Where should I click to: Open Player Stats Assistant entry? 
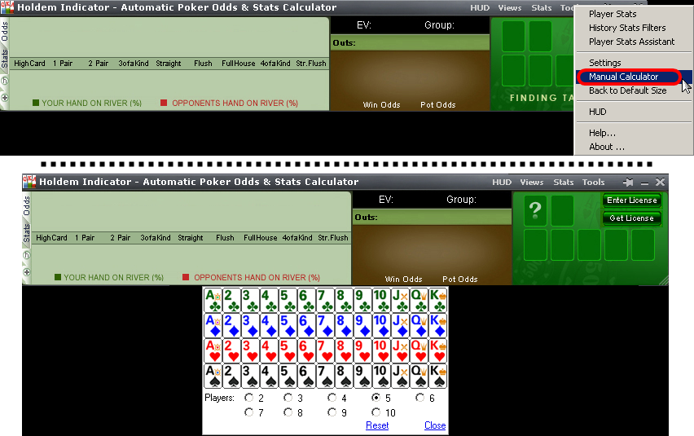(631, 42)
